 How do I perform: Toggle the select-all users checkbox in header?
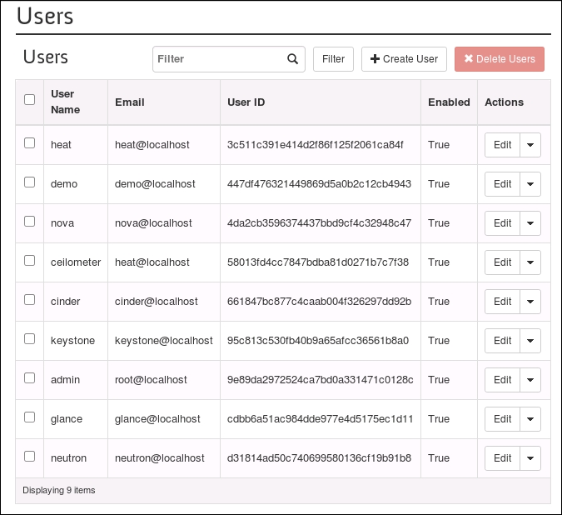30,100
